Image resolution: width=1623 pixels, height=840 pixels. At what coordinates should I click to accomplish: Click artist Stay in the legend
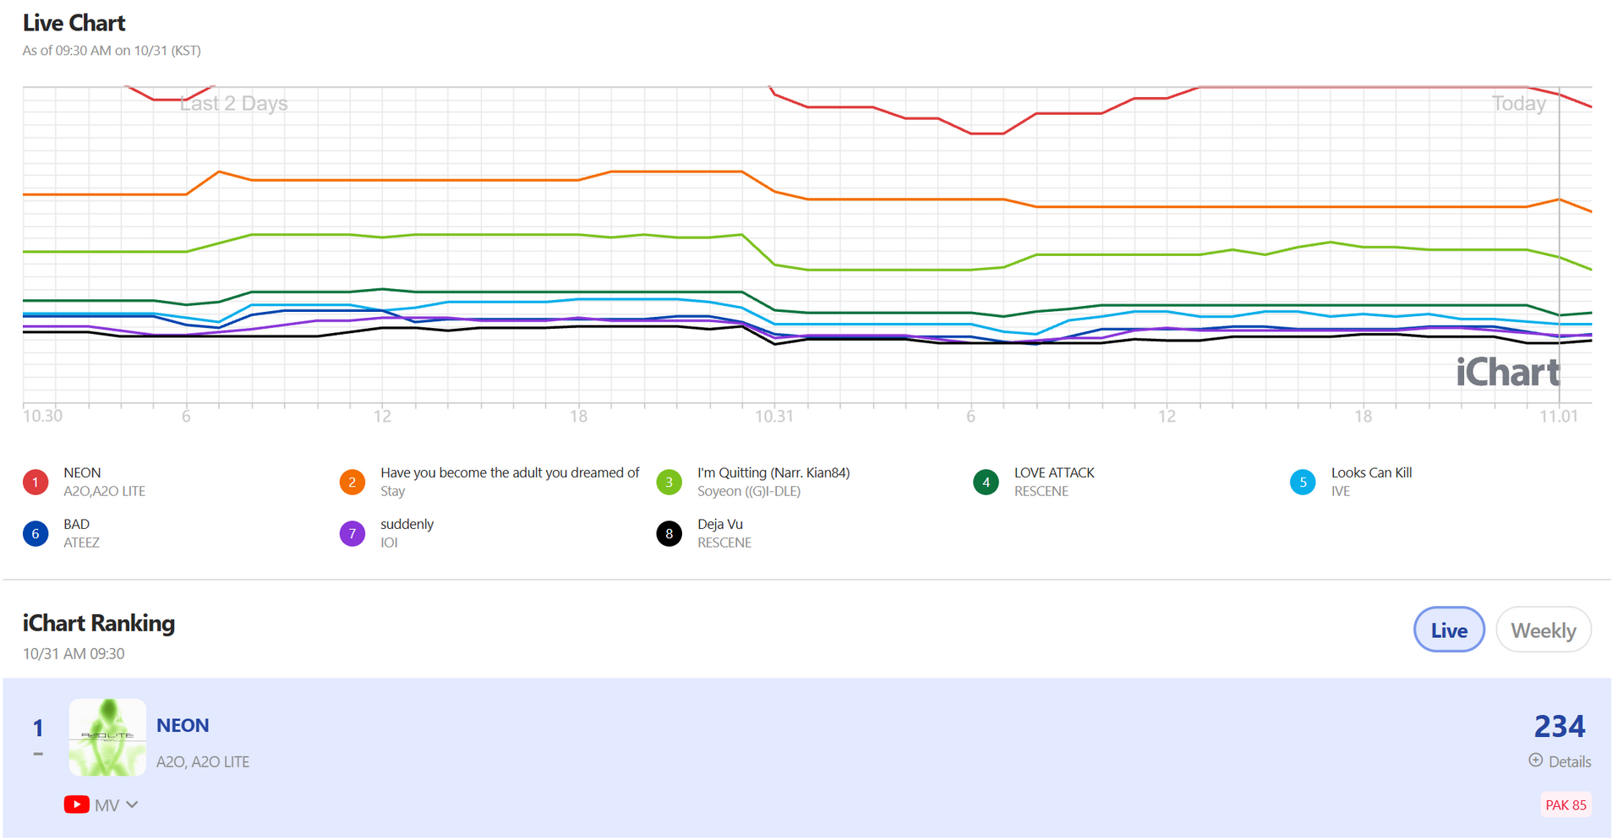pos(392,491)
